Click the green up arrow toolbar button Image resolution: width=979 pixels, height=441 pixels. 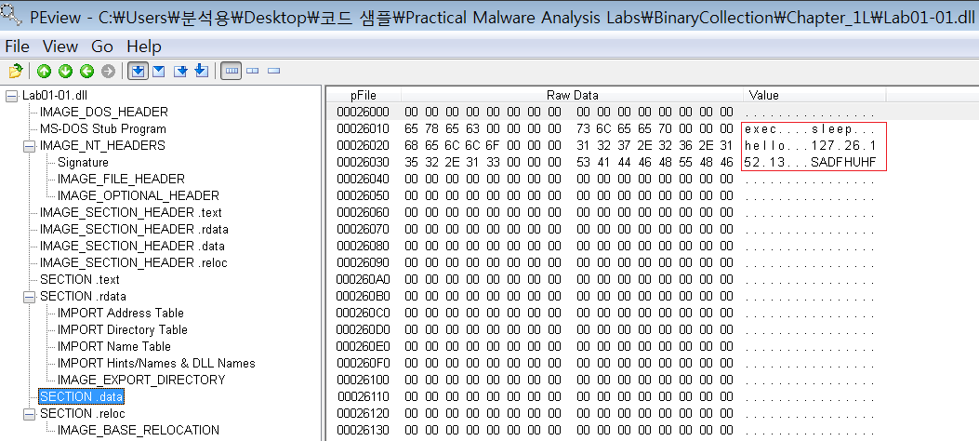tap(44, 72)
